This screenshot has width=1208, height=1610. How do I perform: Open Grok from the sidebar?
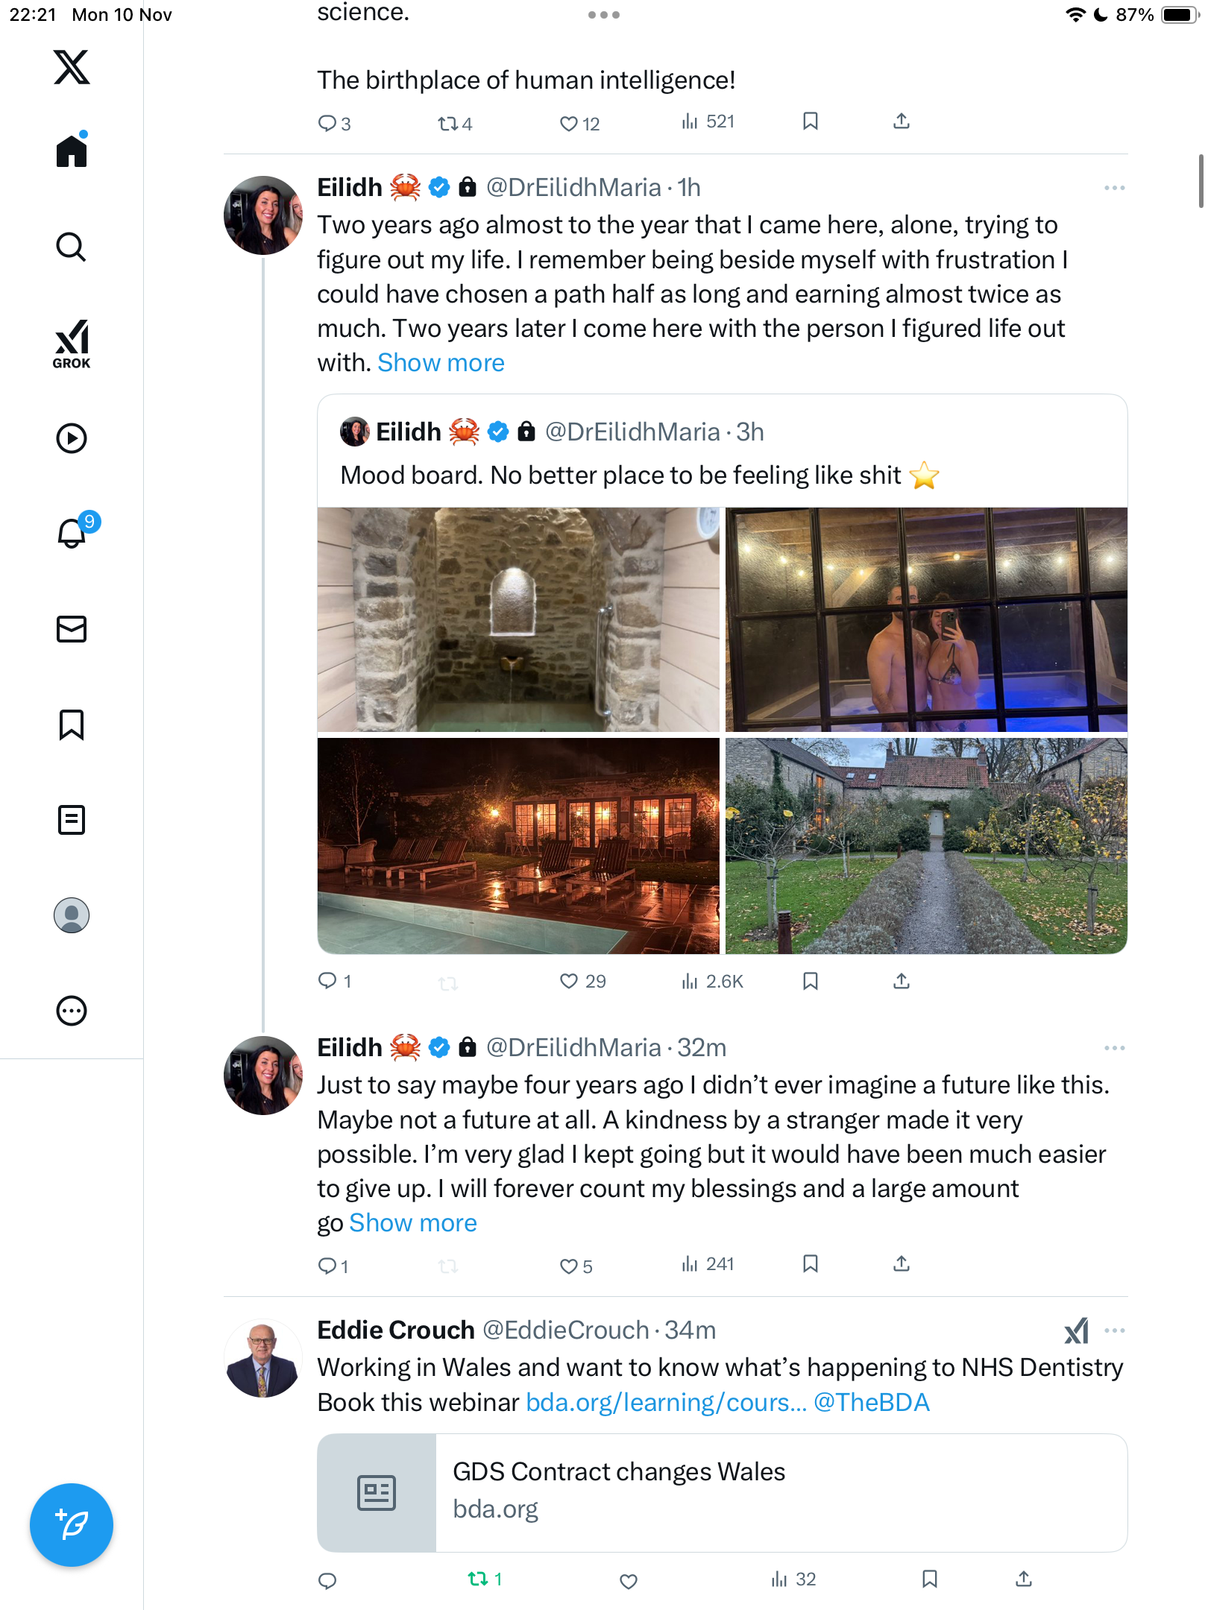coord(72,344)
